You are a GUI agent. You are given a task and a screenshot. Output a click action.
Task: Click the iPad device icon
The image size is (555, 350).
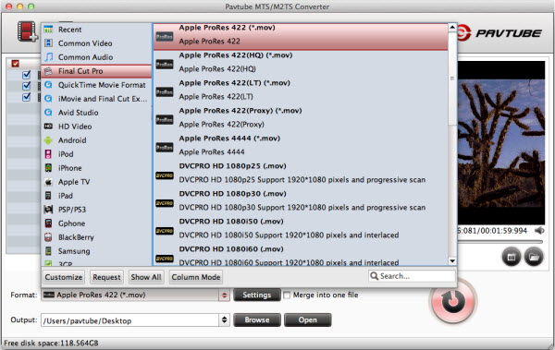tap(48, 196)
